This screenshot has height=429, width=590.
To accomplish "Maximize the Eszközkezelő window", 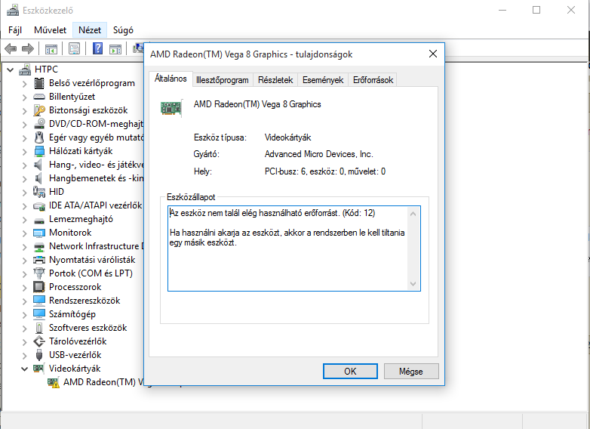I will [536, 10].
